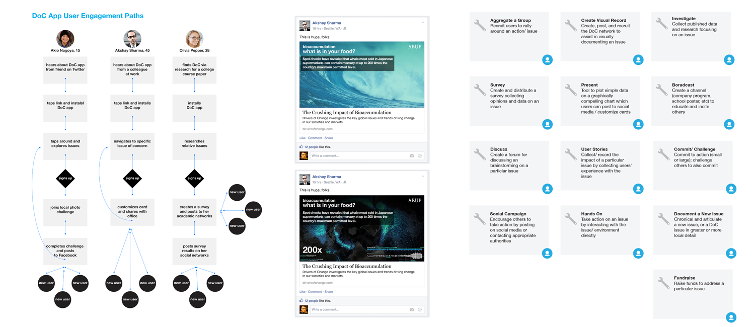This screenshot has height=327, width=755.
Task: Click Comment link under the 200x map post
Action: coord(315,292)
